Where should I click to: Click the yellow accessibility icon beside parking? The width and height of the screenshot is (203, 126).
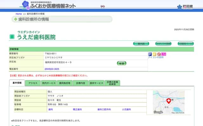pyautogui.click(x=154, y=54)
